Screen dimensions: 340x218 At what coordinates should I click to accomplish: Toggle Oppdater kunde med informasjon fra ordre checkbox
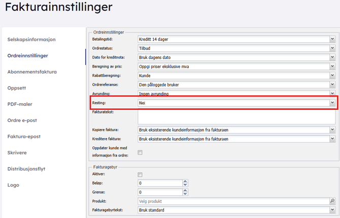click(x=141, y=152)
